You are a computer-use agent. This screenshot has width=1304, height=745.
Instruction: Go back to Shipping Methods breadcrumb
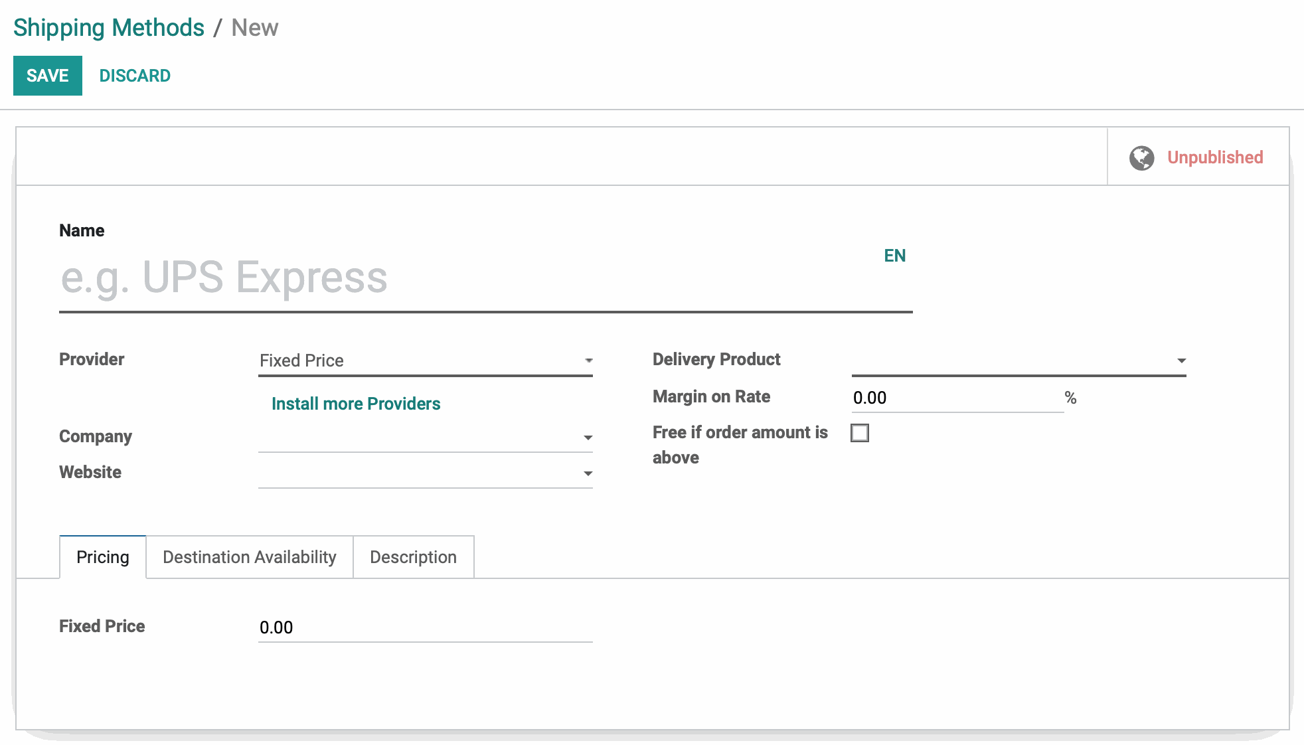(109, 28)
